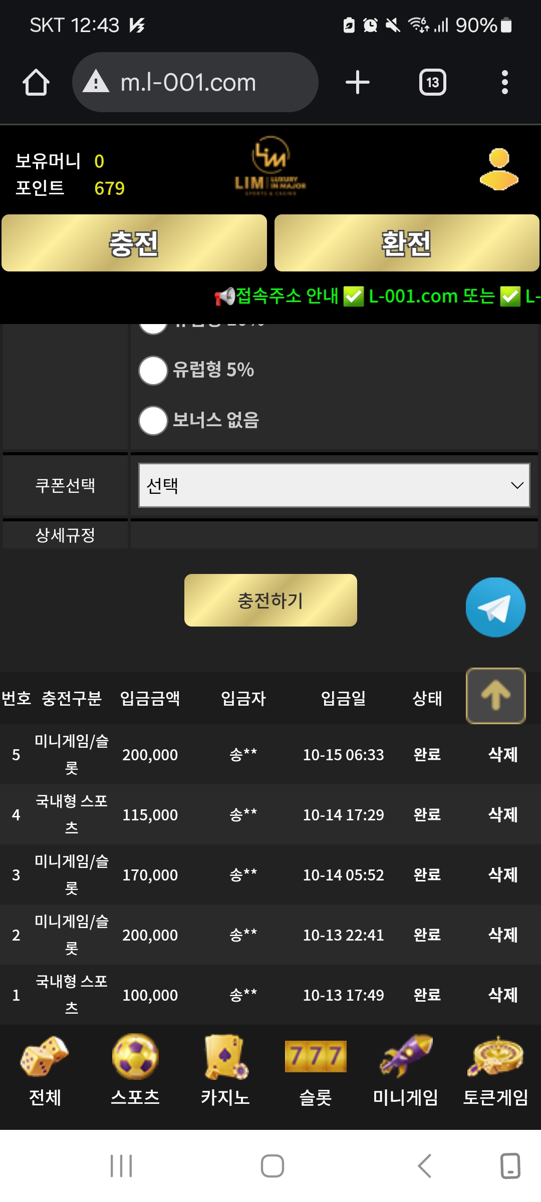
Task: Tap the scroll-to-top arrow button
Action: (x=495, y=695)
